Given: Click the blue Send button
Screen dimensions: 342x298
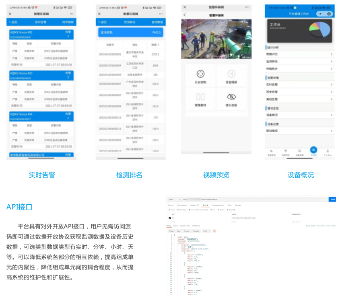Looking at the screenshot, I should 332,199.
